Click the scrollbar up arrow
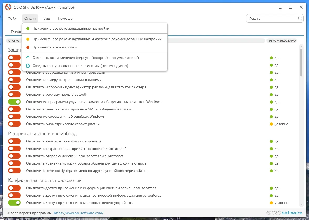Image resolution: width=309 pixels, height=220 pixels. click(x=301, y=46)
